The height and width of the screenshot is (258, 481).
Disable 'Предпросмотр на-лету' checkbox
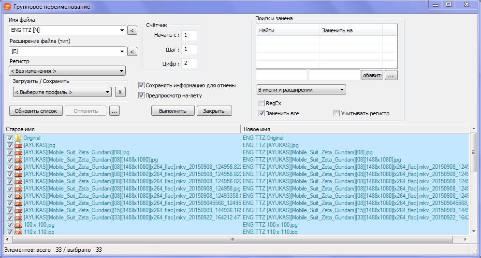pos(142,95)
